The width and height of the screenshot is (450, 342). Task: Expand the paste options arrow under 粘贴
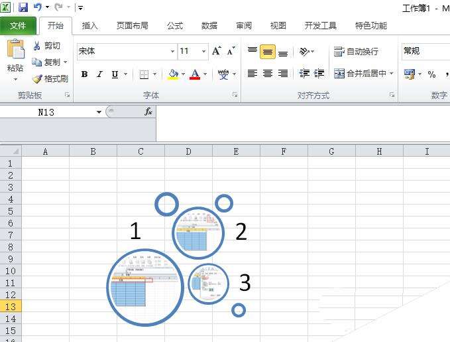tap(15, 79)
